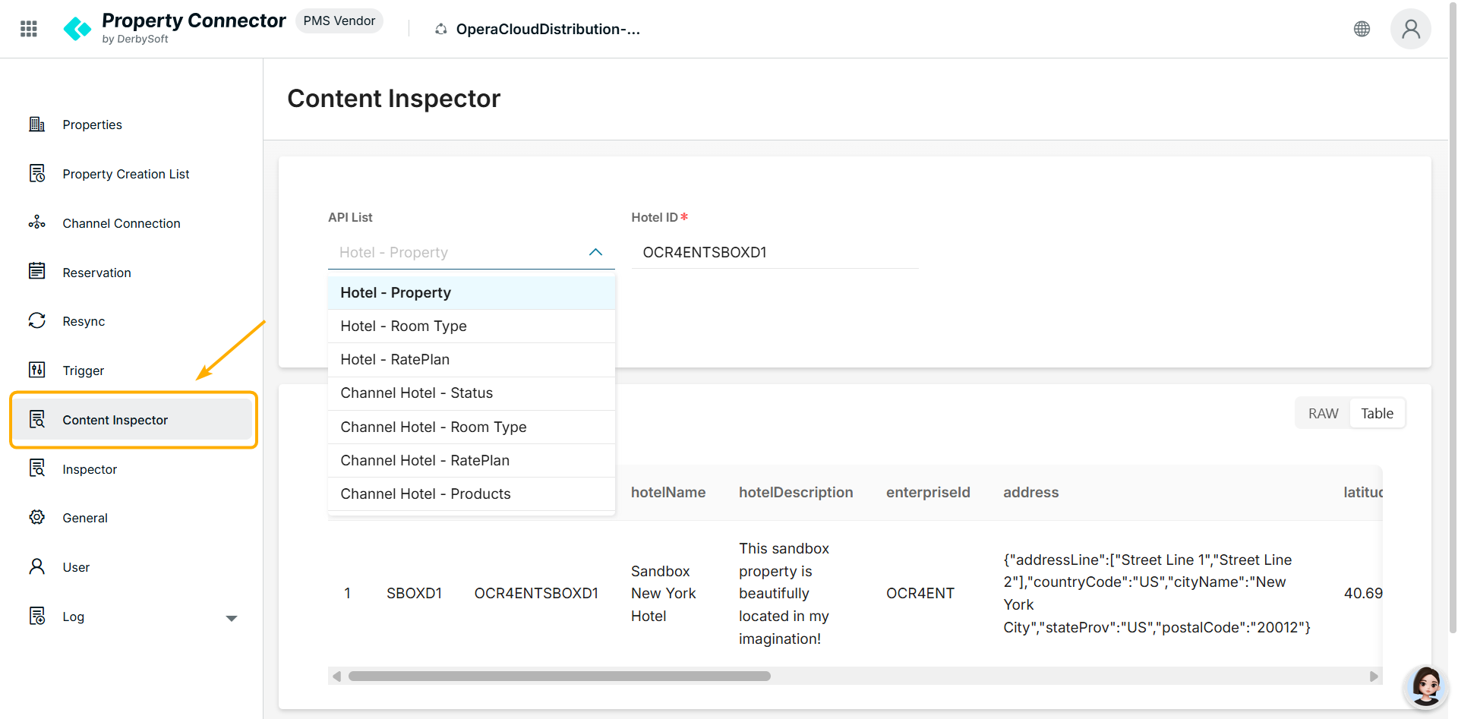Click the API List combo box field

tap(472, 252)
